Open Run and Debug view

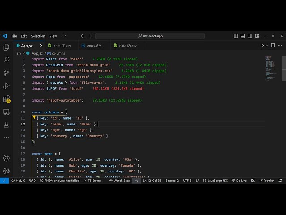click(x=6, y=86)
